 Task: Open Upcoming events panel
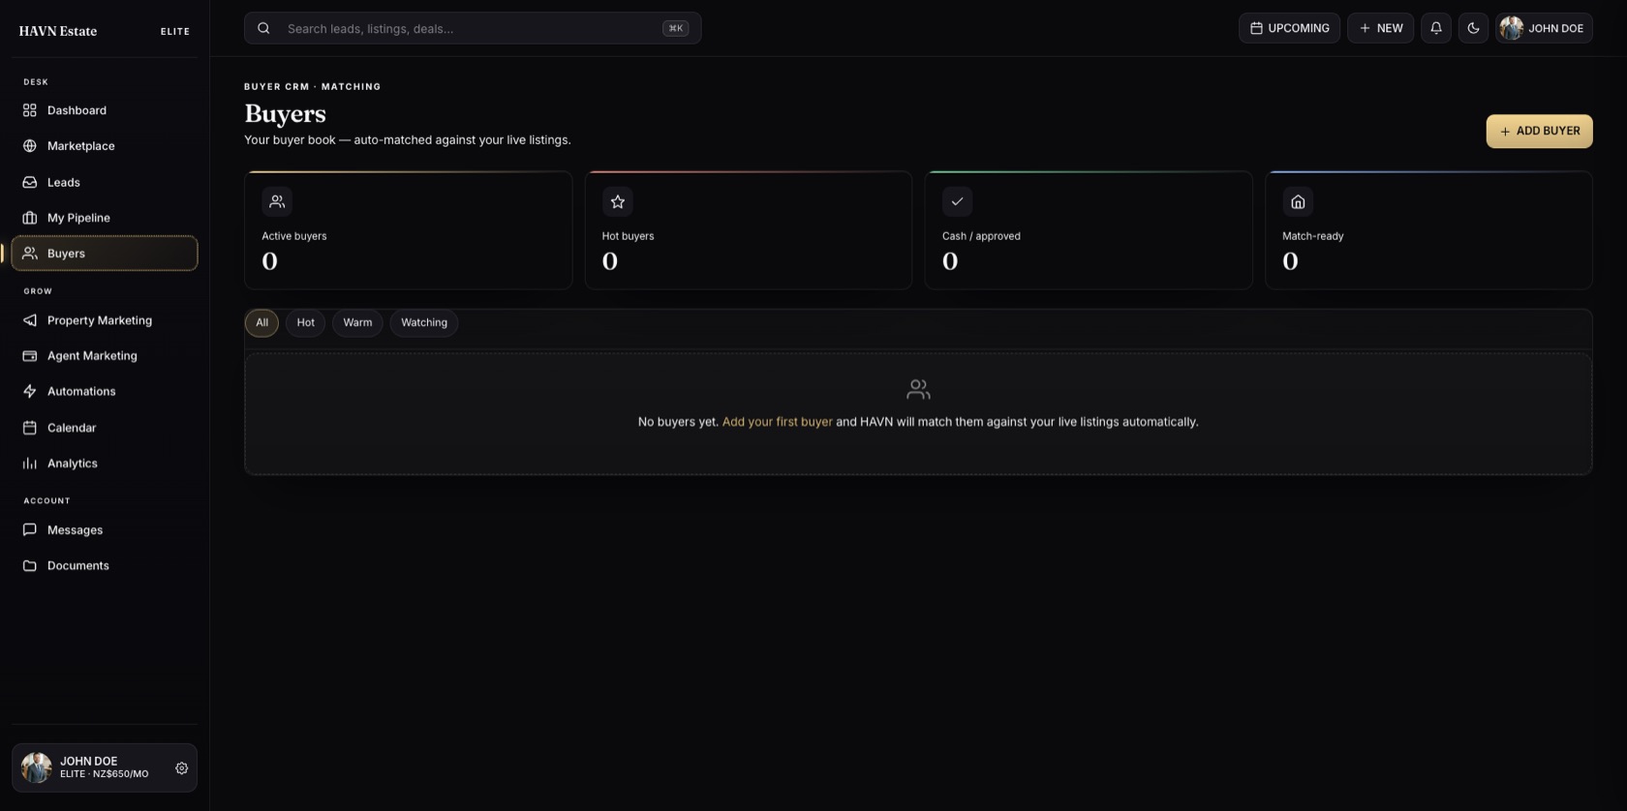(1289, 28)
